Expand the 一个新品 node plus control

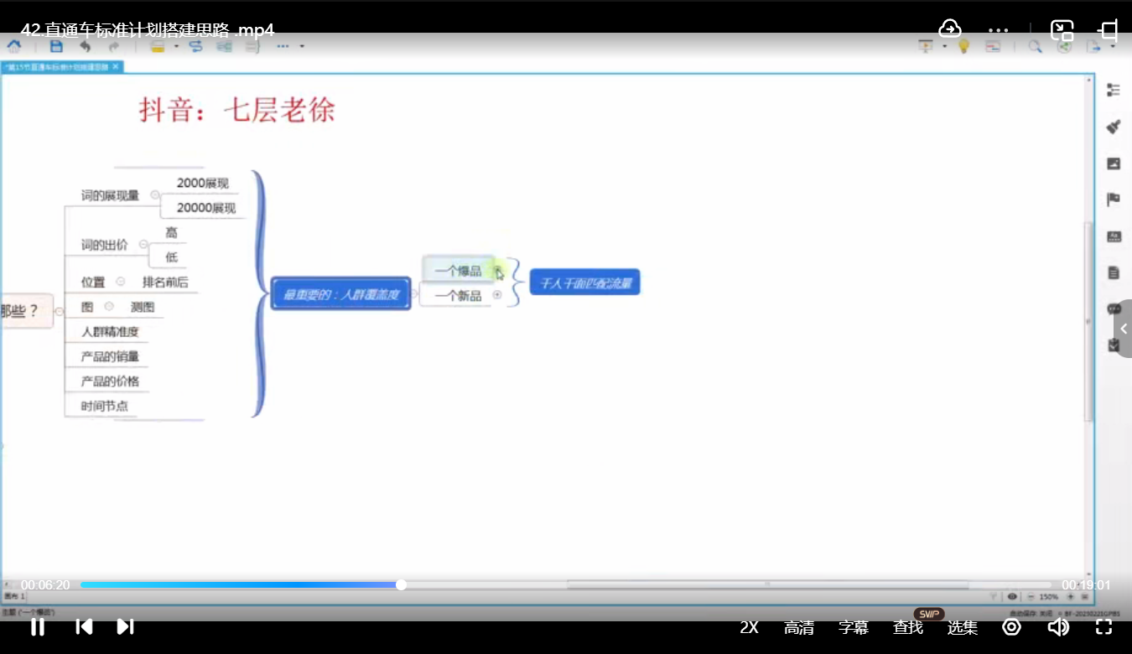click(x=496, y=294)
